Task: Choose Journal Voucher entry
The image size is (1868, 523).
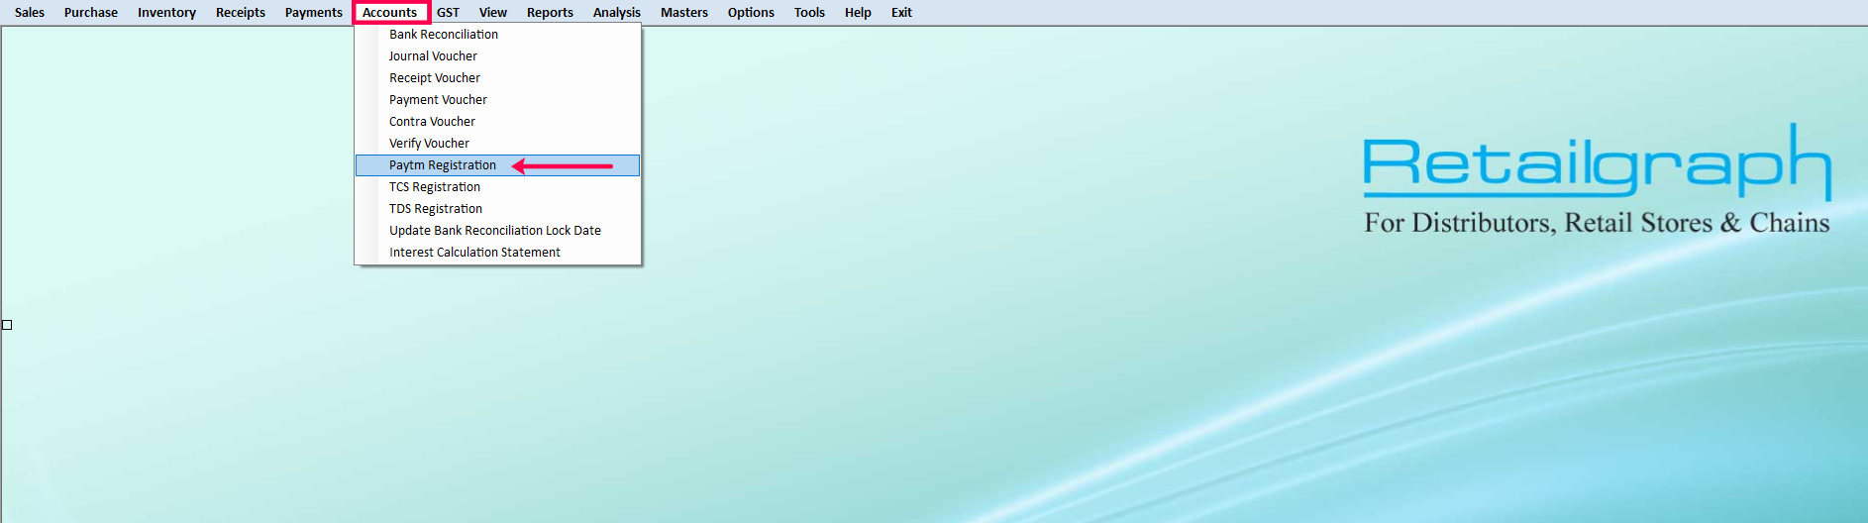Action: click(x=497, y=56)
